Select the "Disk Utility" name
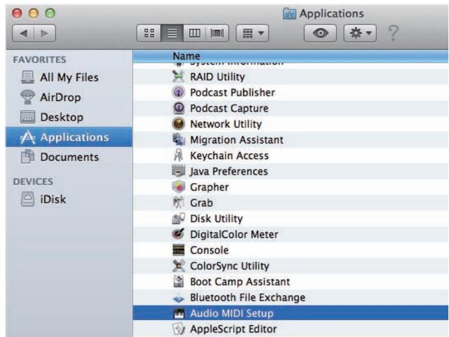This screenshot has width=449, height=337. (x=217, y=219)
